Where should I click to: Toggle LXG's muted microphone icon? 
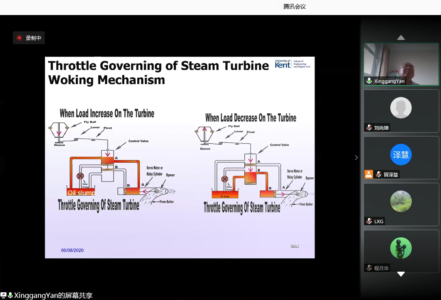pyautogui.click(x=369, y=221)
